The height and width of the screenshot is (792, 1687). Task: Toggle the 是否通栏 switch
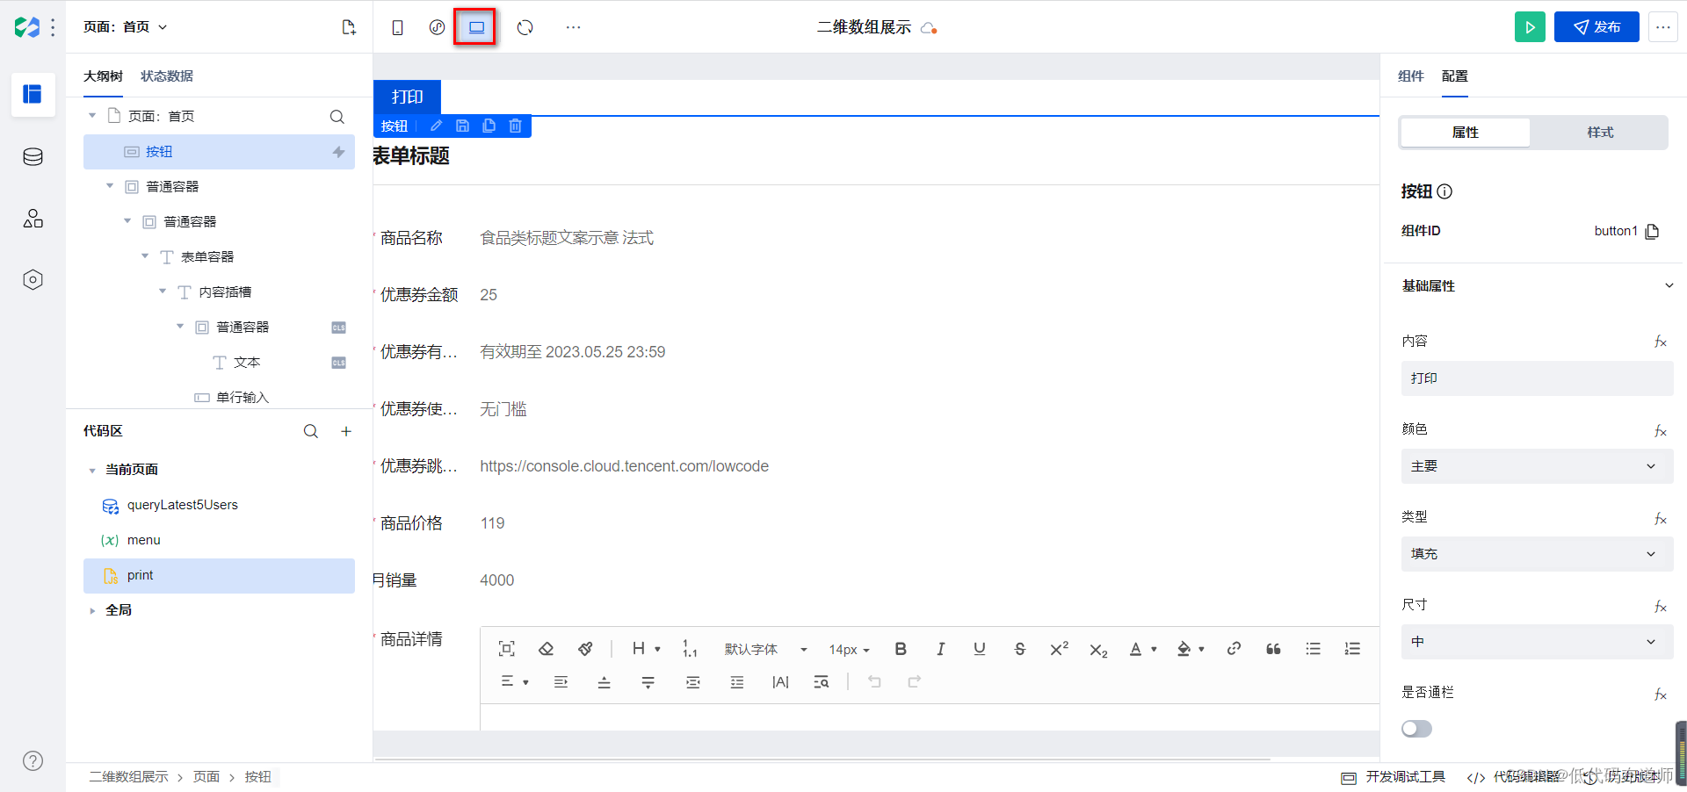click(1416, 729)
